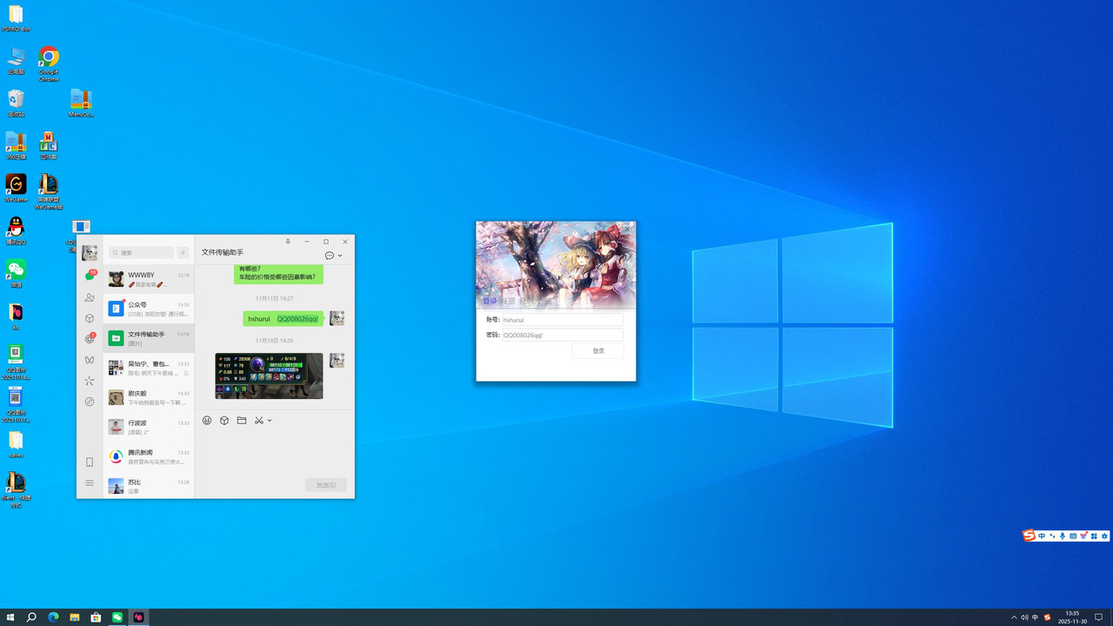Open WeChat favorites cube icon in sidebar

(90, 318)
